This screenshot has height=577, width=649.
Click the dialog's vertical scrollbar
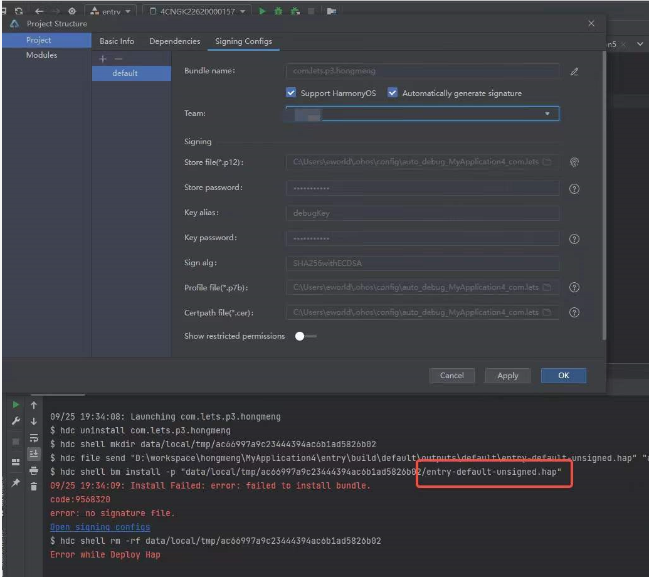pos(604,194)
